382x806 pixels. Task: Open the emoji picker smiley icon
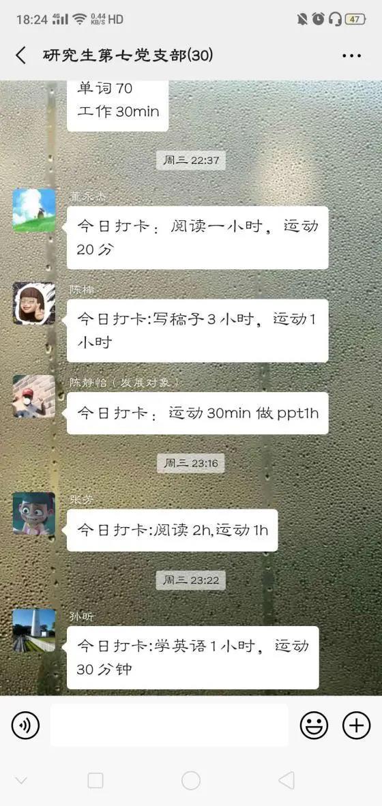click(314, 726)
